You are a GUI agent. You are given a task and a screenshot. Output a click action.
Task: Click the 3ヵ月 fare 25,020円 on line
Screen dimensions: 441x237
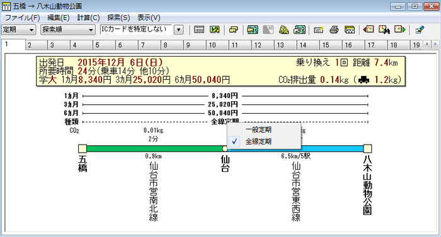[x=223, y=105]
